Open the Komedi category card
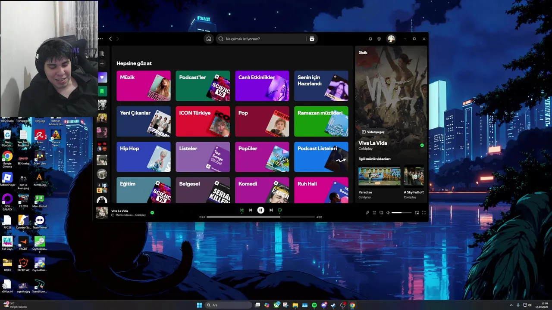 tap(262, 190)
